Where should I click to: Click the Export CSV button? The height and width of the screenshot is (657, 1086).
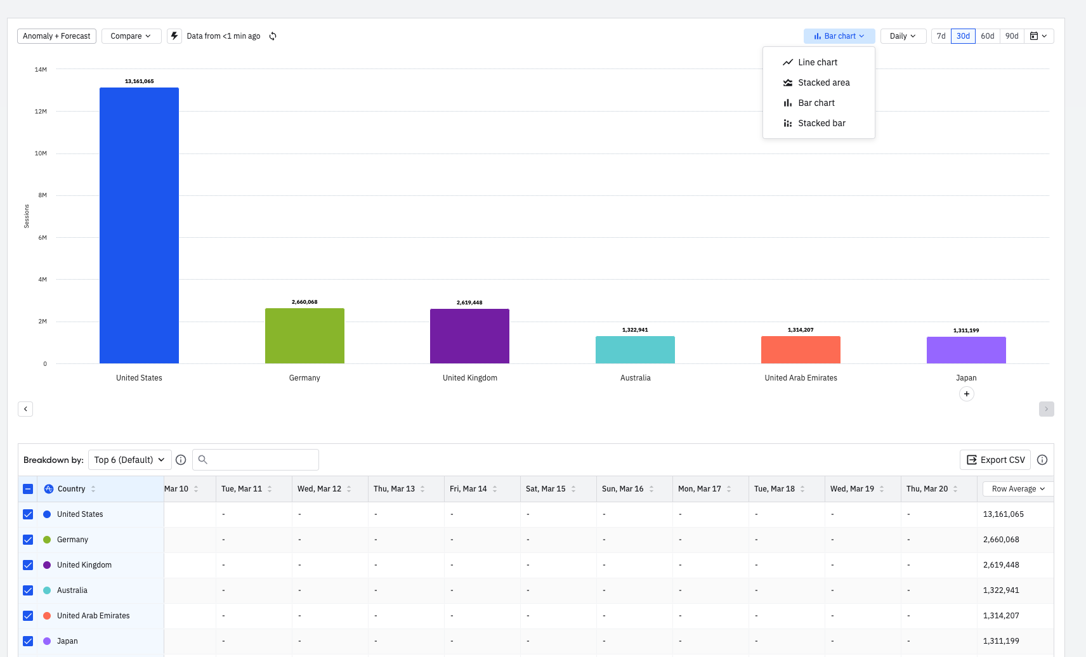click(995, 460)
